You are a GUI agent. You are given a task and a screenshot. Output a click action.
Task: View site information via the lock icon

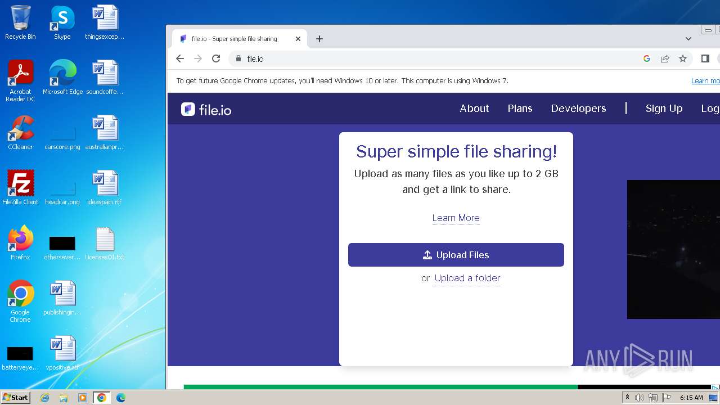pos(238,58)
